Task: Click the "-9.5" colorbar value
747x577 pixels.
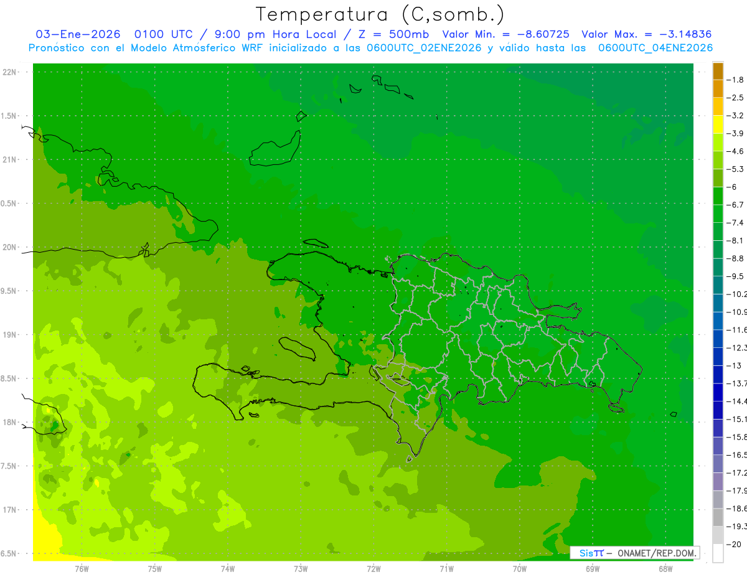Action: [x=736, y=276]
